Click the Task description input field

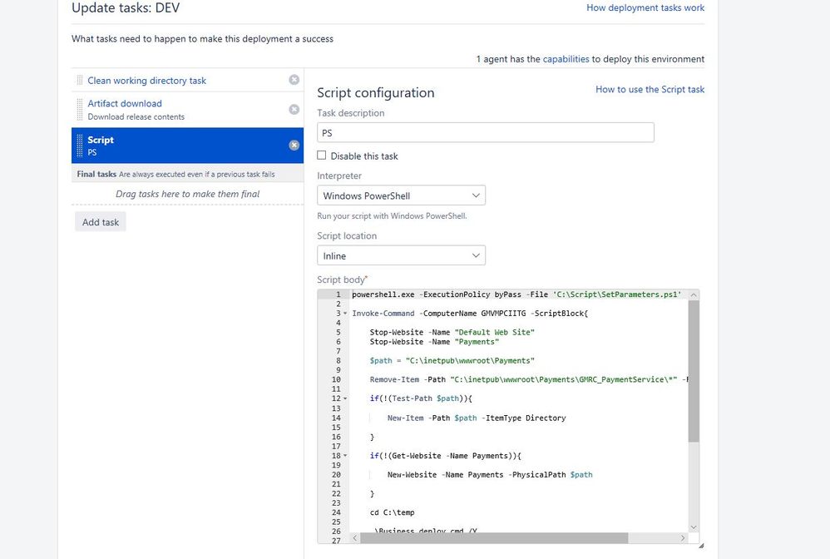[x=486, y=132]
